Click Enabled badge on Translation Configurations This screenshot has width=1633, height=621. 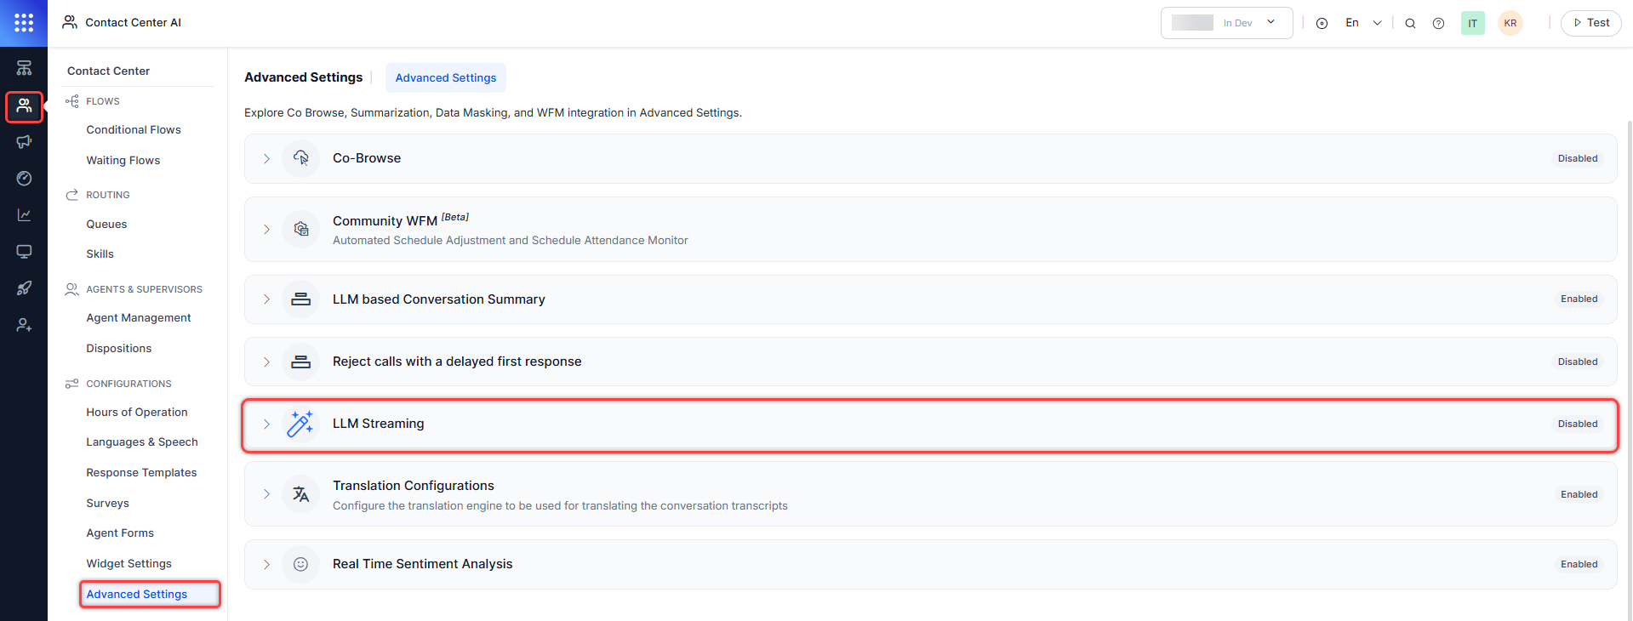tap(1579, 494)
